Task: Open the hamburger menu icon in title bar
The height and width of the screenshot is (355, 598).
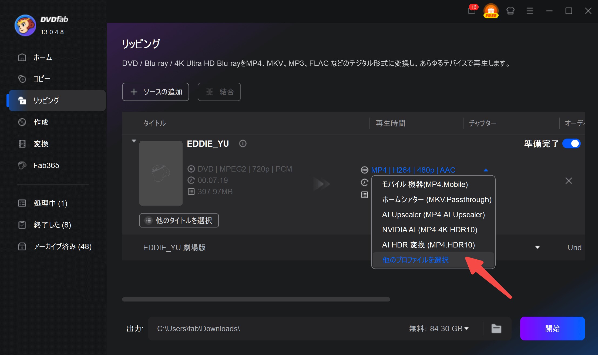Action: 530,11
